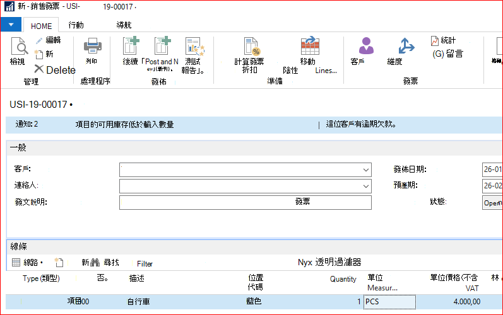Click the new line document icon in lines toolbar
Screen dimensions: 503x315
tap(59, 263)
